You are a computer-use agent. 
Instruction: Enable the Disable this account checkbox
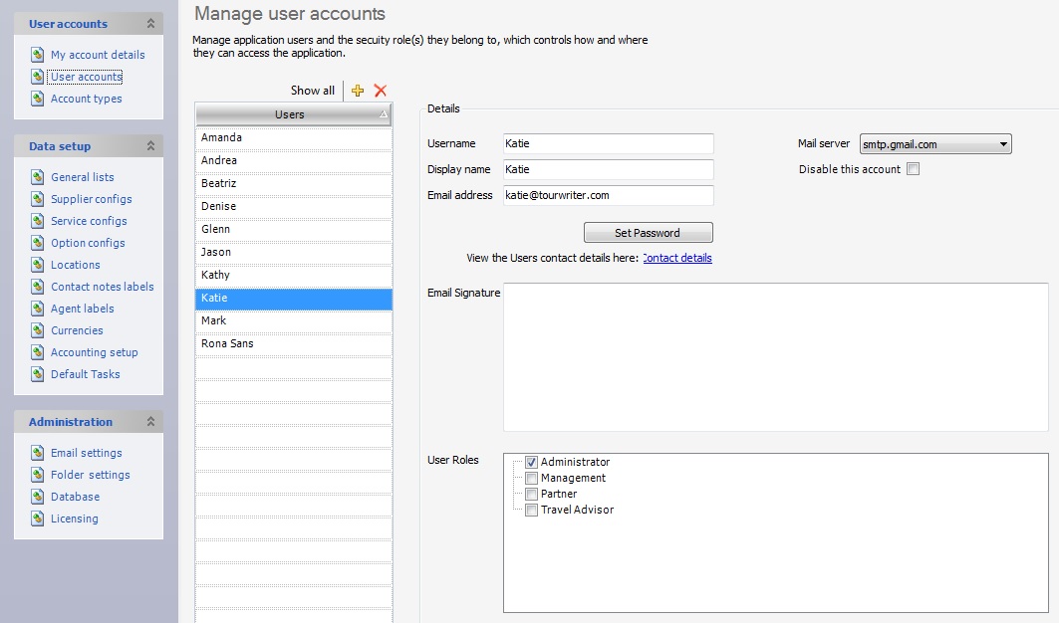coord(914,169)
